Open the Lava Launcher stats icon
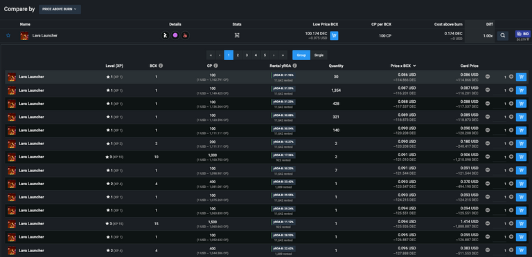Screen dimensions: 532x257 (237, 35)
